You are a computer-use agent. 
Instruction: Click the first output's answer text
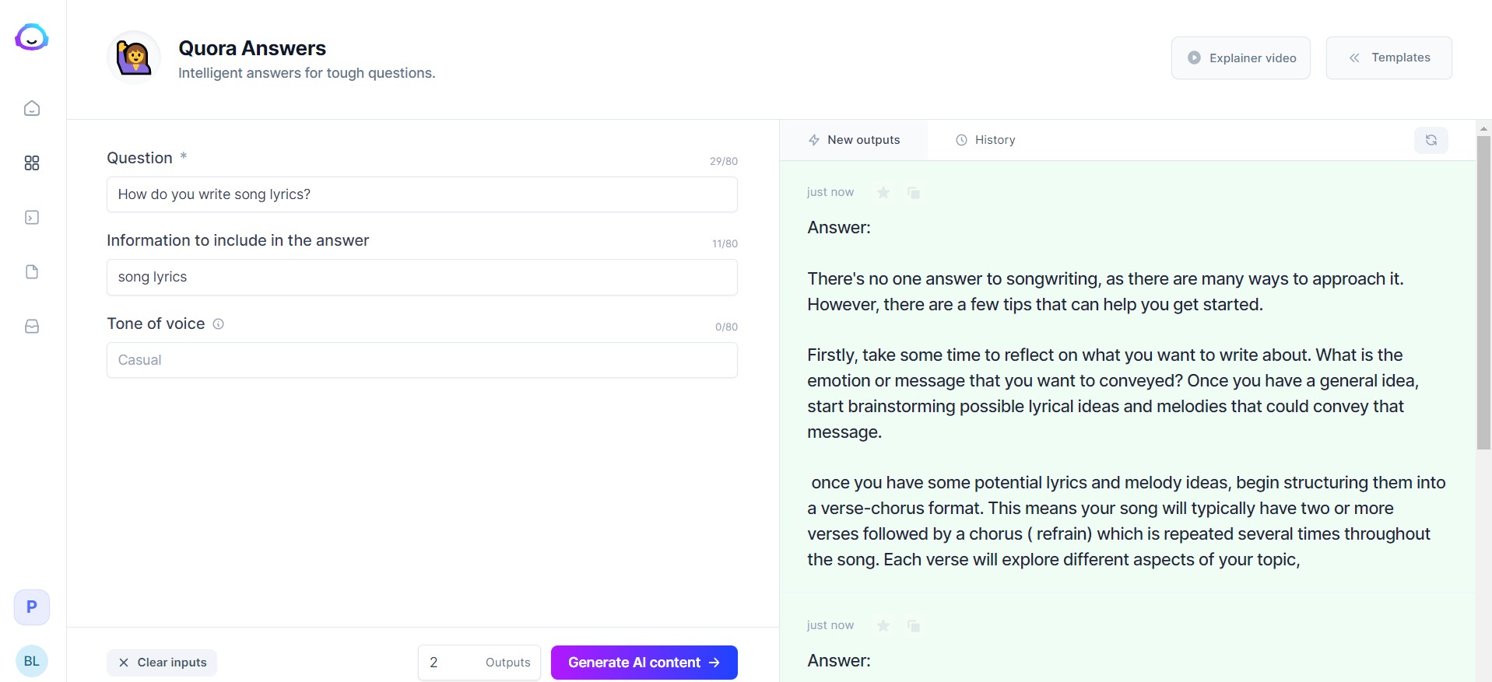pos(1126,393)
